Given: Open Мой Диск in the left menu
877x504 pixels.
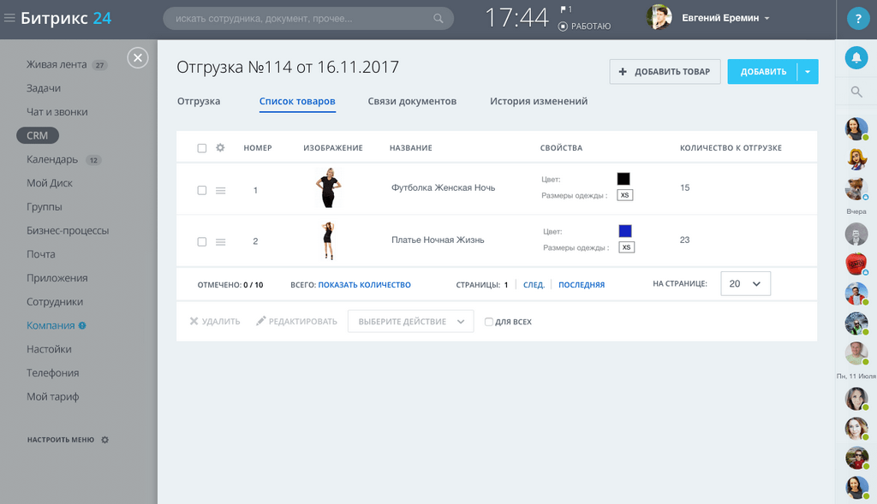Looking at the screenshot, I should tap(50, 183).
